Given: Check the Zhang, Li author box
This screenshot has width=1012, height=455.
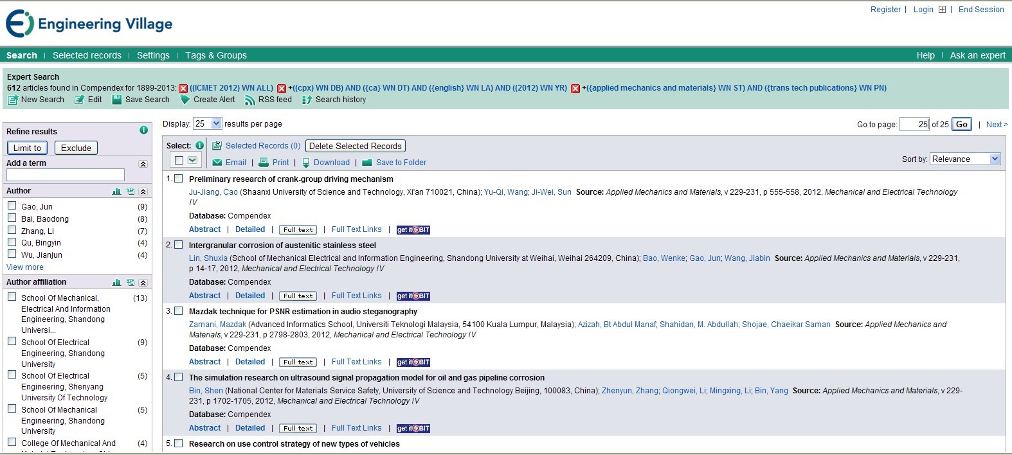Looking at the screenshot, I should [x=12, y=230].
